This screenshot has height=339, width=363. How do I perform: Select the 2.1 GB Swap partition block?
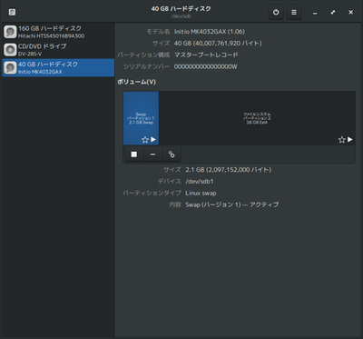pyautogui.click(x=141, y=118)
